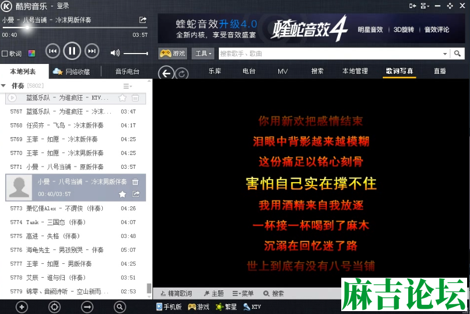This screenshot has height=314, width=470.
Task: Click the play mode arrow circle icon
Action: [x=87, y=307]
